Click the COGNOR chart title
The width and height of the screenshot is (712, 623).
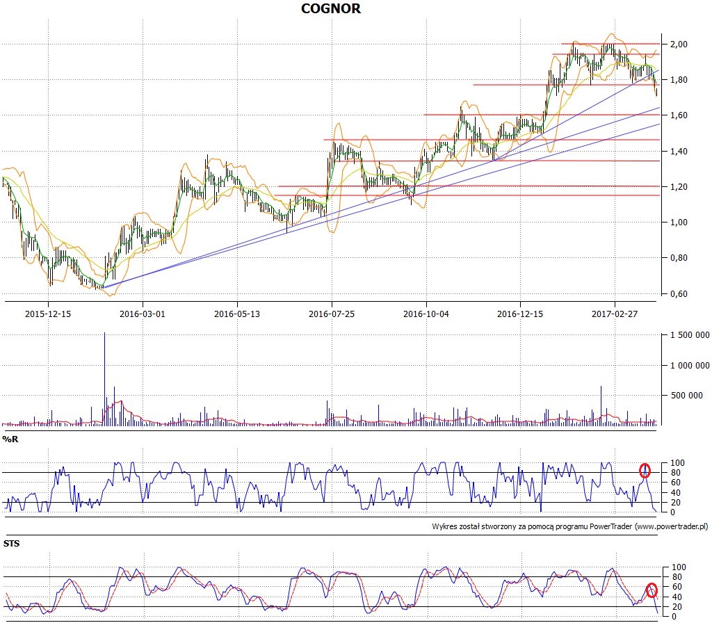coord(331,8)
